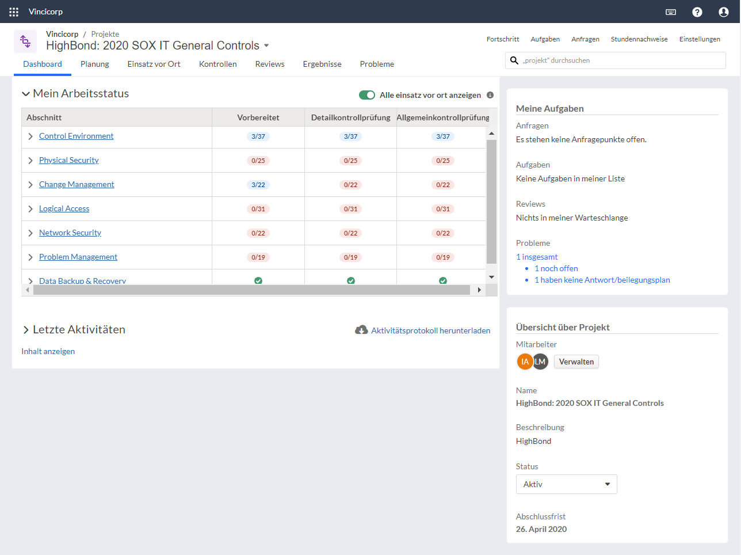Click table vertical scrollbar thumb

pos(492,202)
